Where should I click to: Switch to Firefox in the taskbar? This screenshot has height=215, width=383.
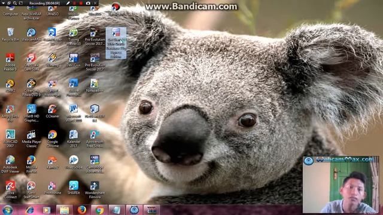tap(82, 210)
